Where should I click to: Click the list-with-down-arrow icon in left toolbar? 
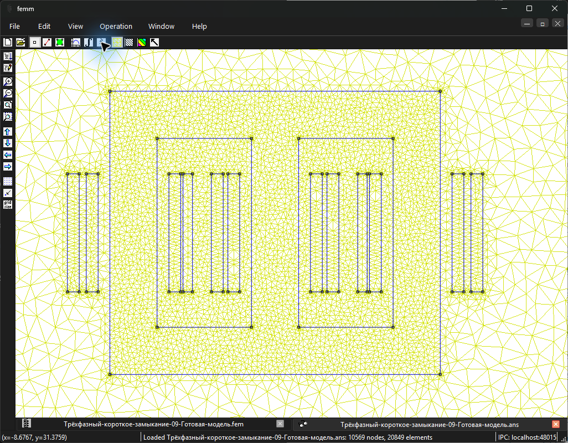pos(8,56)
